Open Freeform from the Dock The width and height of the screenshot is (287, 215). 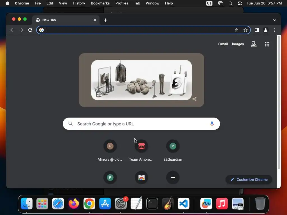(206, 204)
